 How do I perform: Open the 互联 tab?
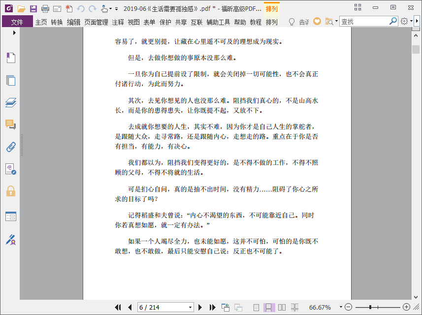(196, 22)
